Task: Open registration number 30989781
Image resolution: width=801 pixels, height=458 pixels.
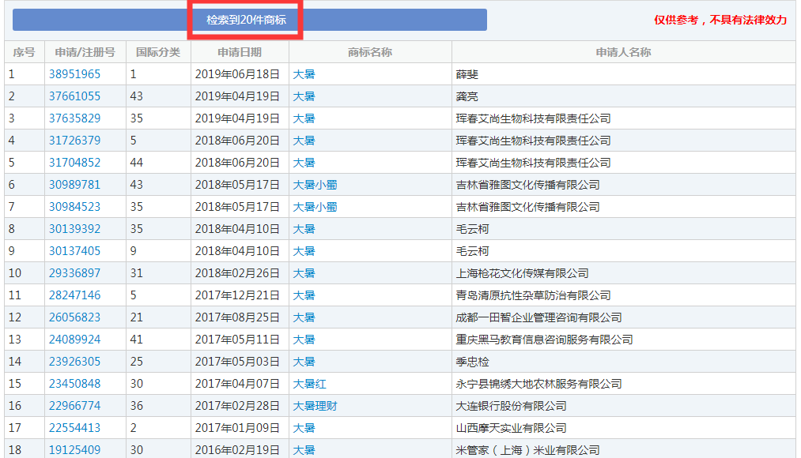Action: tap(75, 185)
